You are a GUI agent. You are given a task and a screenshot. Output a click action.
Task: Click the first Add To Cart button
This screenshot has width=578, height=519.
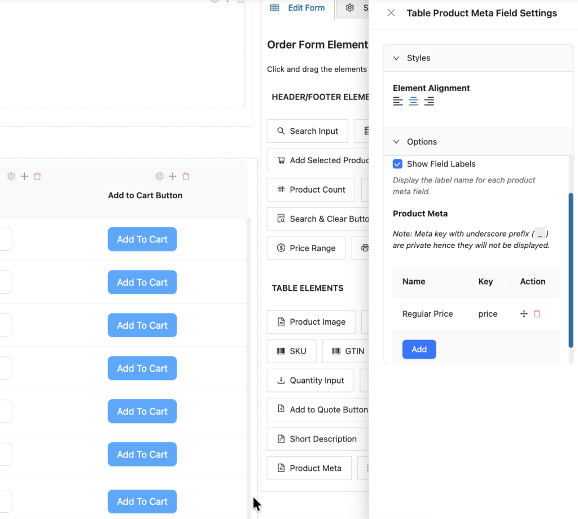pyautogui.click(x=142, y=239)
